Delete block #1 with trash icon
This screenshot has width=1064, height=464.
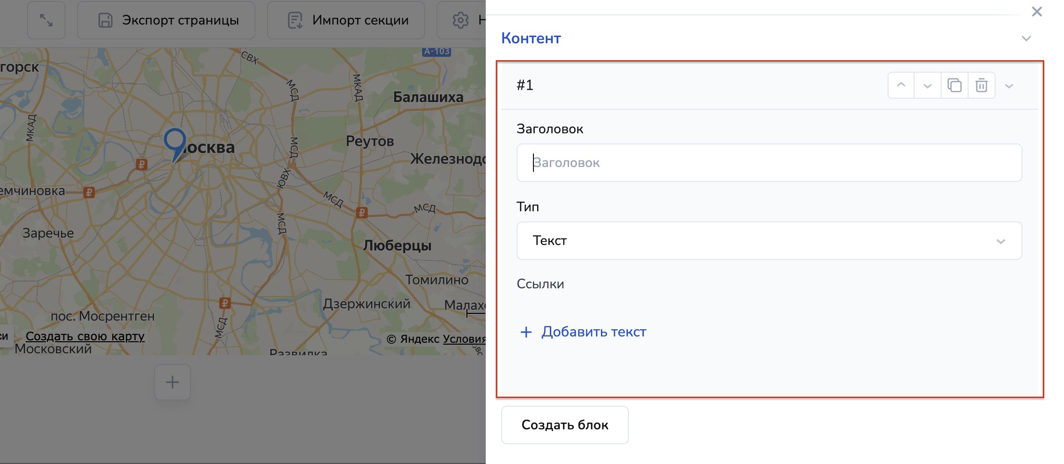click(x=981, y=85)
